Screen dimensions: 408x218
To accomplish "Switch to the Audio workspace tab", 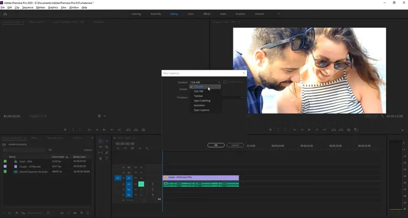I will click(x=223, y=14).
